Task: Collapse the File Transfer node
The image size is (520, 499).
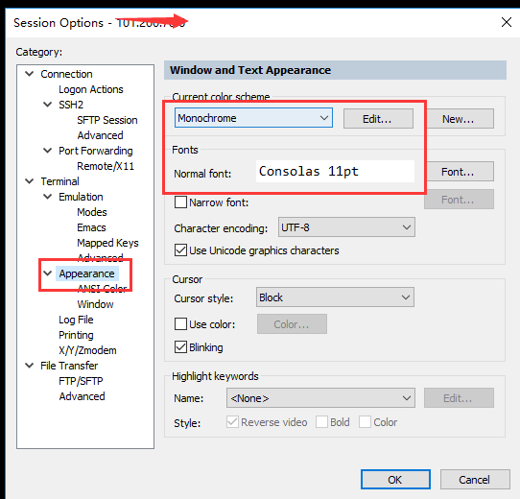Action: 30,366
